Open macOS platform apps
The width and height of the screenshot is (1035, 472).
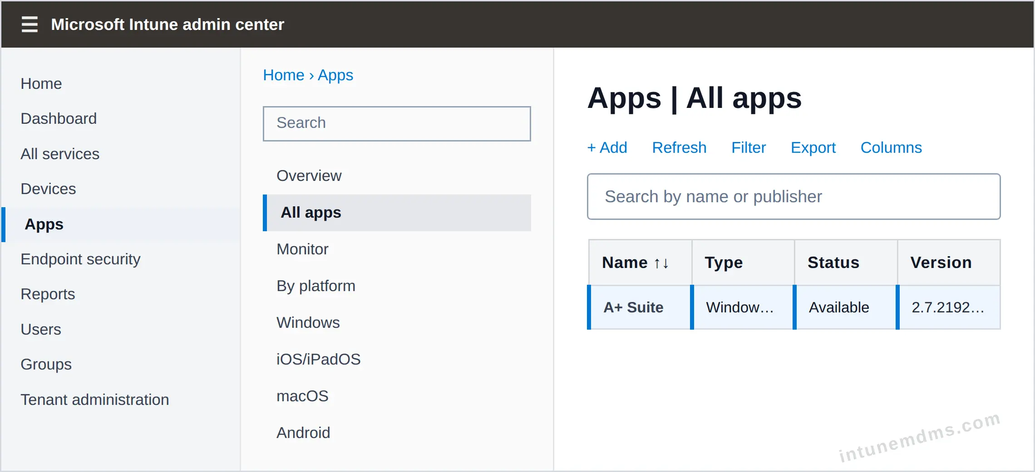click(302, 396)
